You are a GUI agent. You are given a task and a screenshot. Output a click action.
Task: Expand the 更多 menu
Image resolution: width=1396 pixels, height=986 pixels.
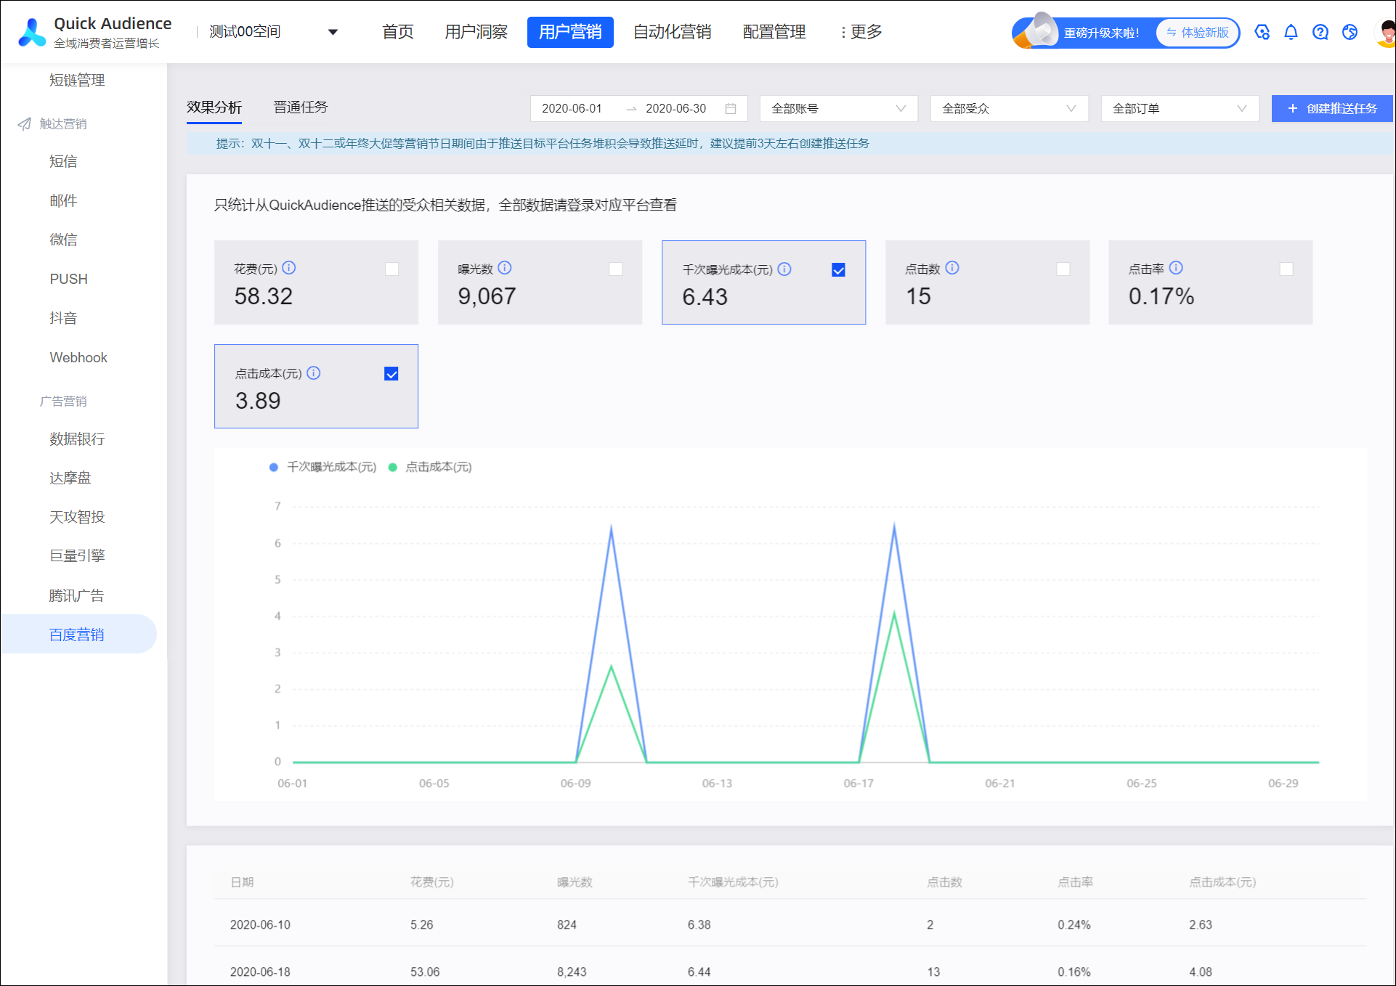click(861, 32)
